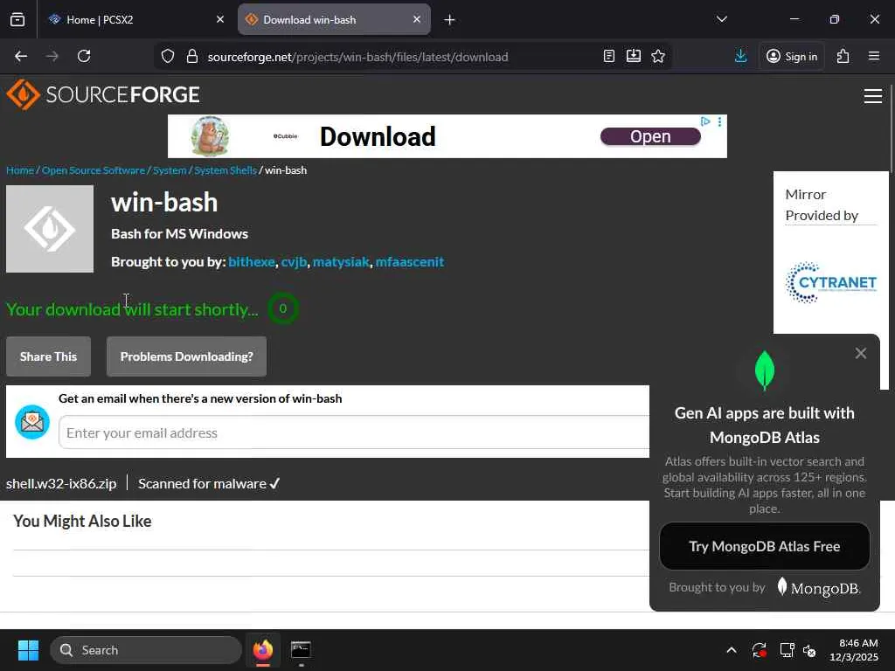Open the network tray icon

(787, 650)
